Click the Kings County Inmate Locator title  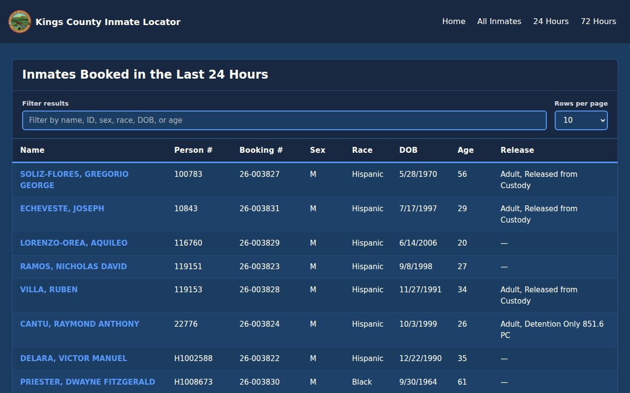[108, 22]
